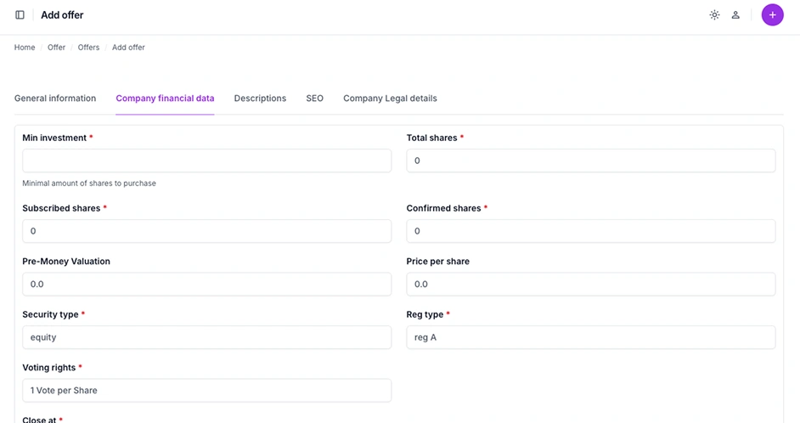The image size is (800, 423).
Task: Open the SEO tab
Action: click(314, 99)
